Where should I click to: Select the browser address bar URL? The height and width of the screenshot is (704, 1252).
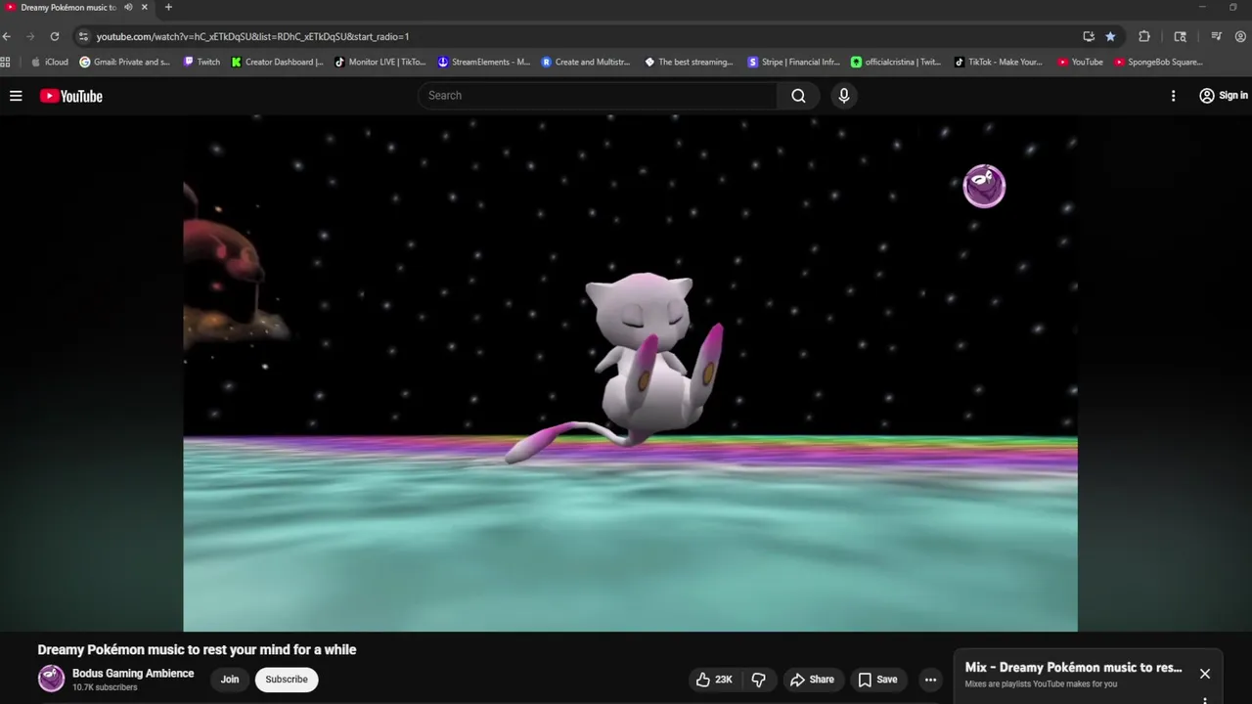coord(252,36)
